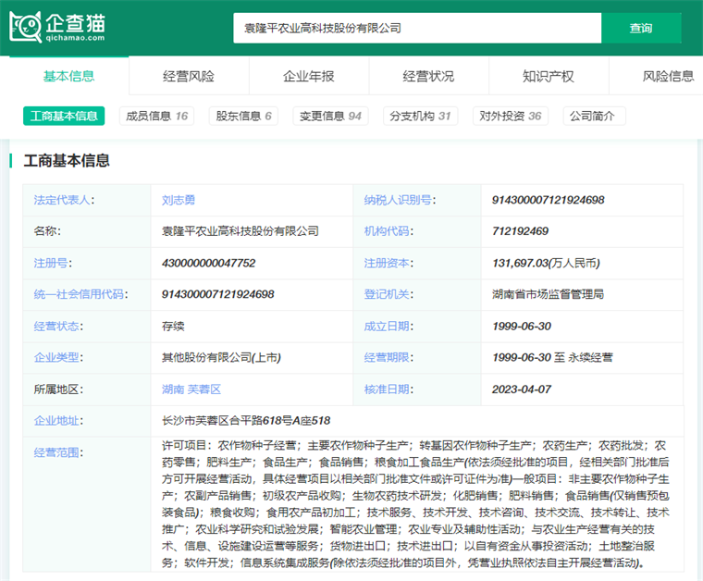
Task: Select the 股东信息 6 sub-tab
Action: 243,117
